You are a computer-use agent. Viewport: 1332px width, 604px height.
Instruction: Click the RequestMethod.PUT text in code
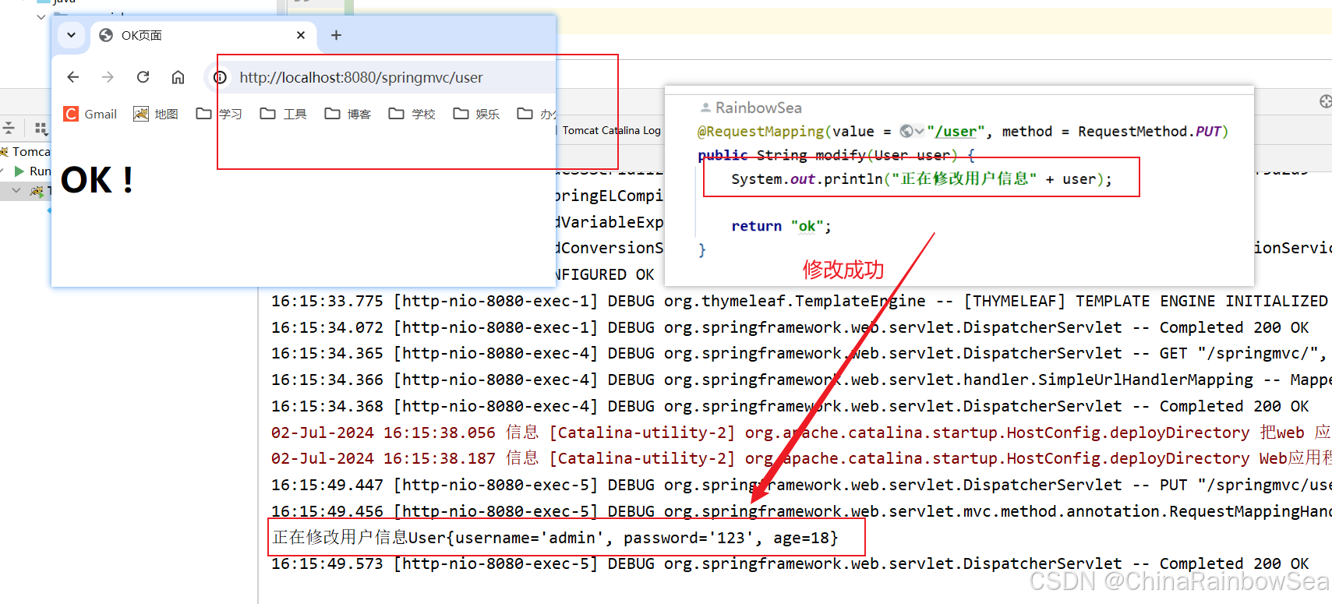pyautogui.click(x=1149, y=132)
